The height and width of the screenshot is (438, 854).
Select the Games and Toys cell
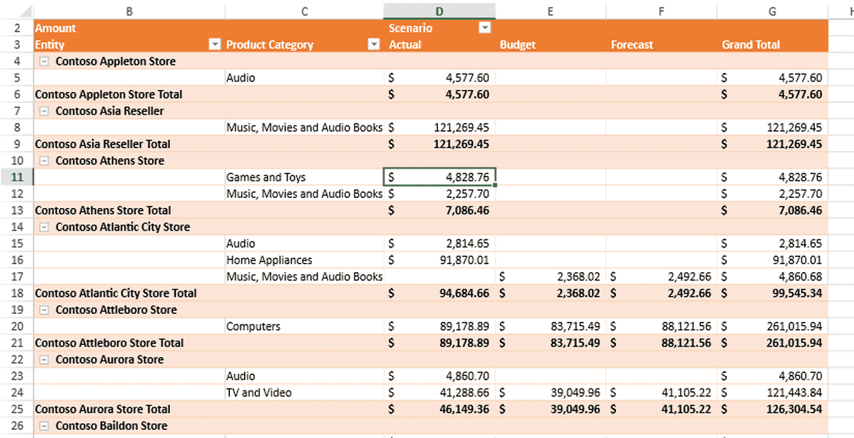[x=304, y=177]
